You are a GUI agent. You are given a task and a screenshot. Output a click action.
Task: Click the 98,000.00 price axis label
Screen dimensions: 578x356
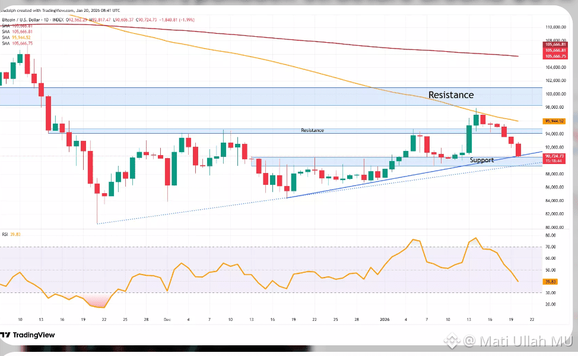[x=554, y=107]
